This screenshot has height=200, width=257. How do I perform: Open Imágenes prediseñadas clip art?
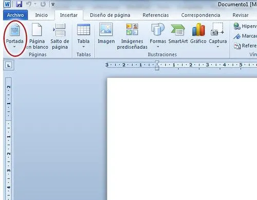(132, 36)
